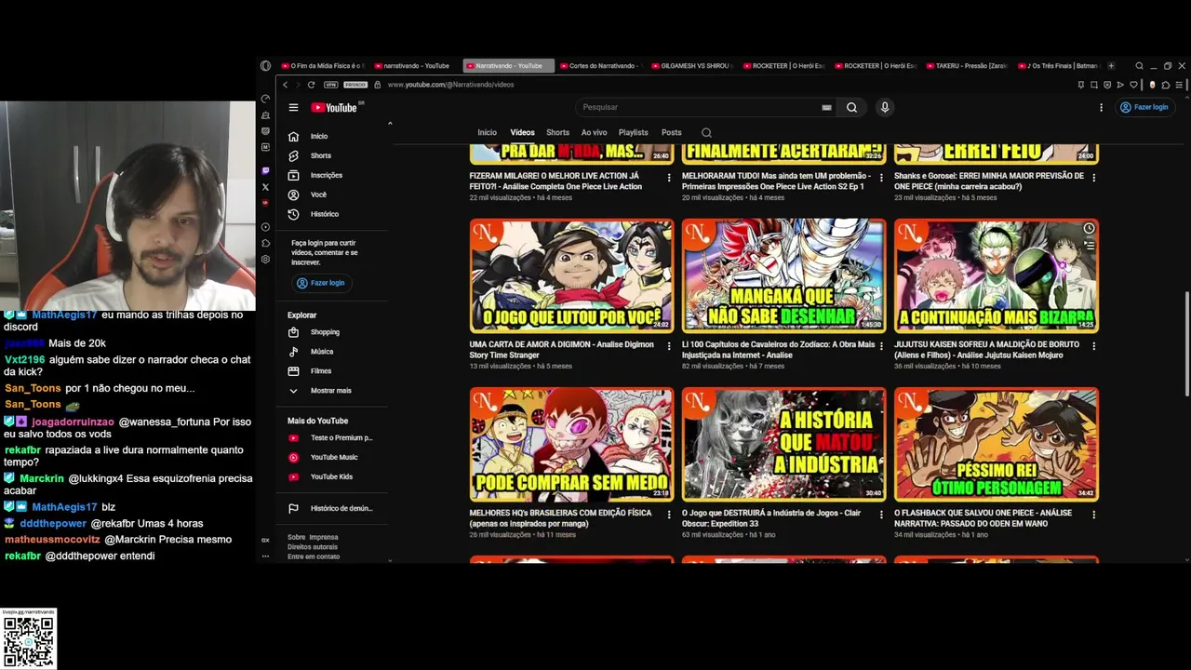Open the Imprensa footer link
The image size is (1191, 670).
point(324,538)
